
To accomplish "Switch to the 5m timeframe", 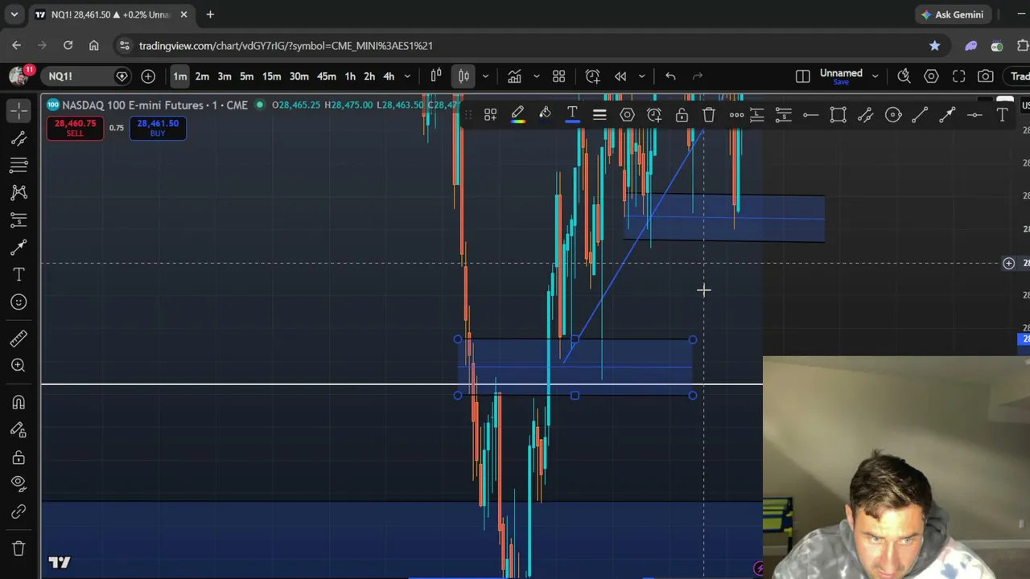I will (247, 76).
